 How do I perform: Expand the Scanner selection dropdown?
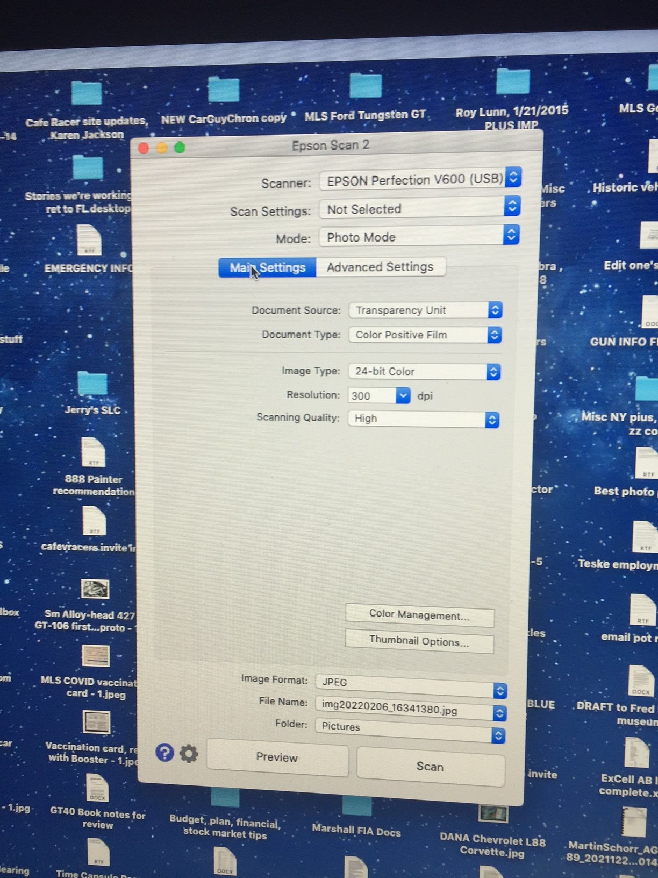tap(513, 177)
